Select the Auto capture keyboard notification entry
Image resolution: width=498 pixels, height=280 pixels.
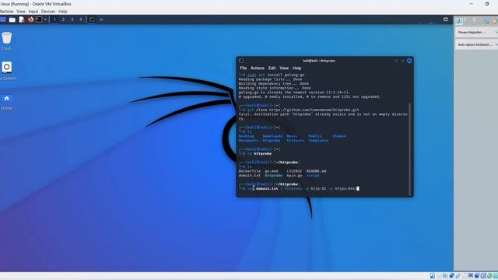tap(476, 45)
